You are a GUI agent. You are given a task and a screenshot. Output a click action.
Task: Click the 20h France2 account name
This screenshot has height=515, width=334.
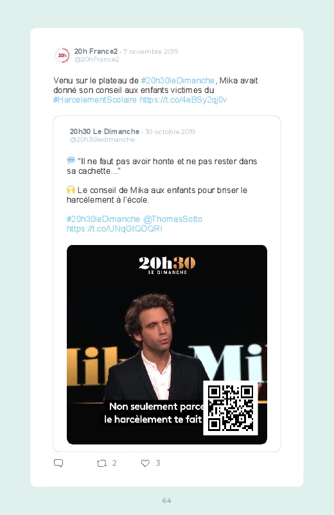pyautogui.click(x=96, y=51)
